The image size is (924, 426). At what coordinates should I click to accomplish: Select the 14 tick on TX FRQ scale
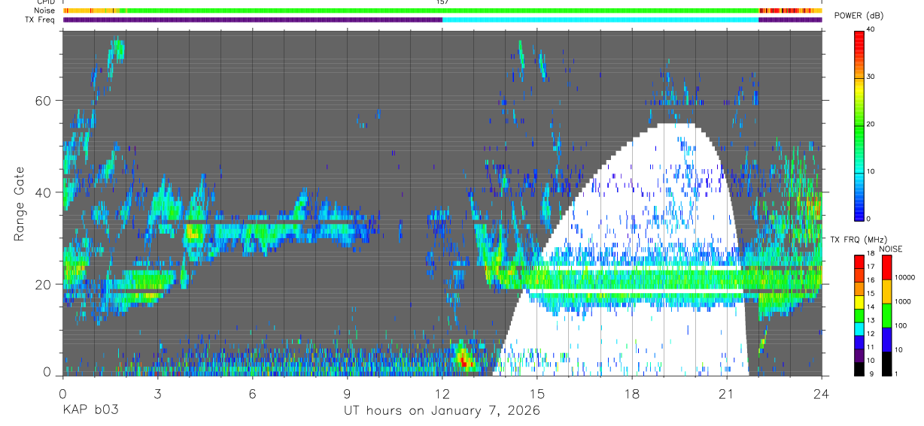870,307
